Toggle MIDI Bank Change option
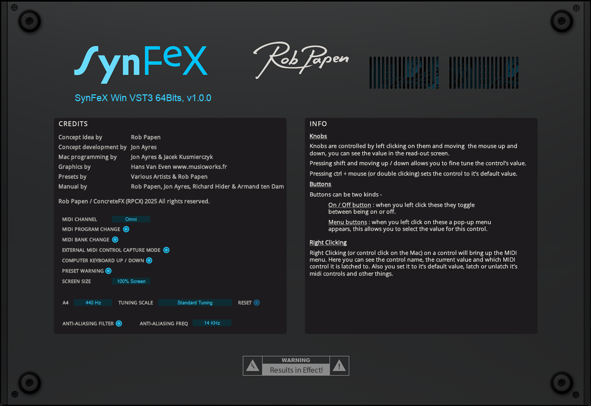This screenshot has height=406, width=591. tap(115, 240)
